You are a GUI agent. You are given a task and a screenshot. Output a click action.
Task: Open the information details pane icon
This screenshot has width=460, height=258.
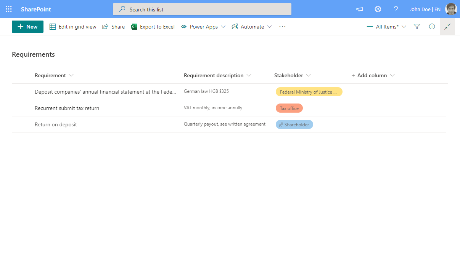(x=432, y=27)
